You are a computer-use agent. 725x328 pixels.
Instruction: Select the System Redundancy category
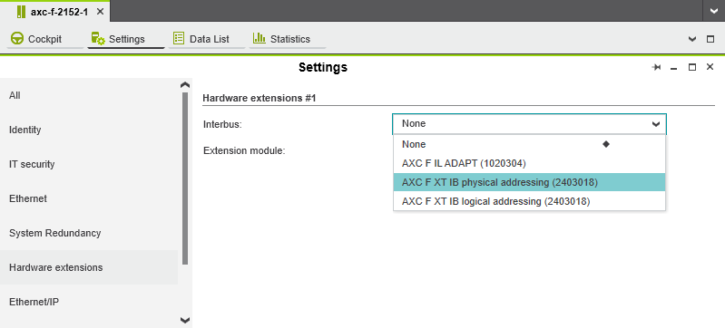[89, 233]
